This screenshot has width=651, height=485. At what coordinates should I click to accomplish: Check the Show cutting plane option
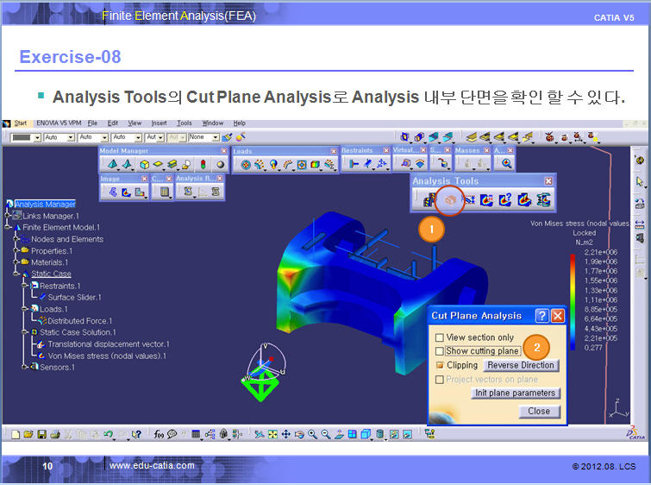(x=440, y=351)
